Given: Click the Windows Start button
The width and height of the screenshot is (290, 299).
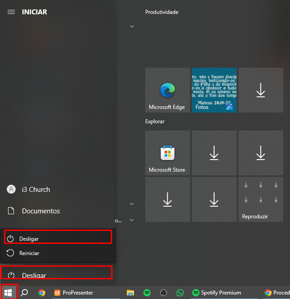Looking at the screenshot, I should click(8, 293).
